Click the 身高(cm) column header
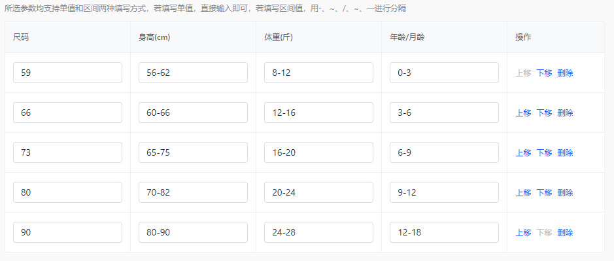Screen dimensions: 614x261 (154, 37)
